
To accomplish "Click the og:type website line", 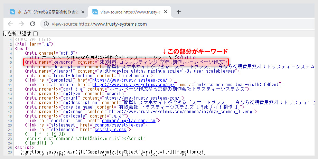I will (76, 93).
